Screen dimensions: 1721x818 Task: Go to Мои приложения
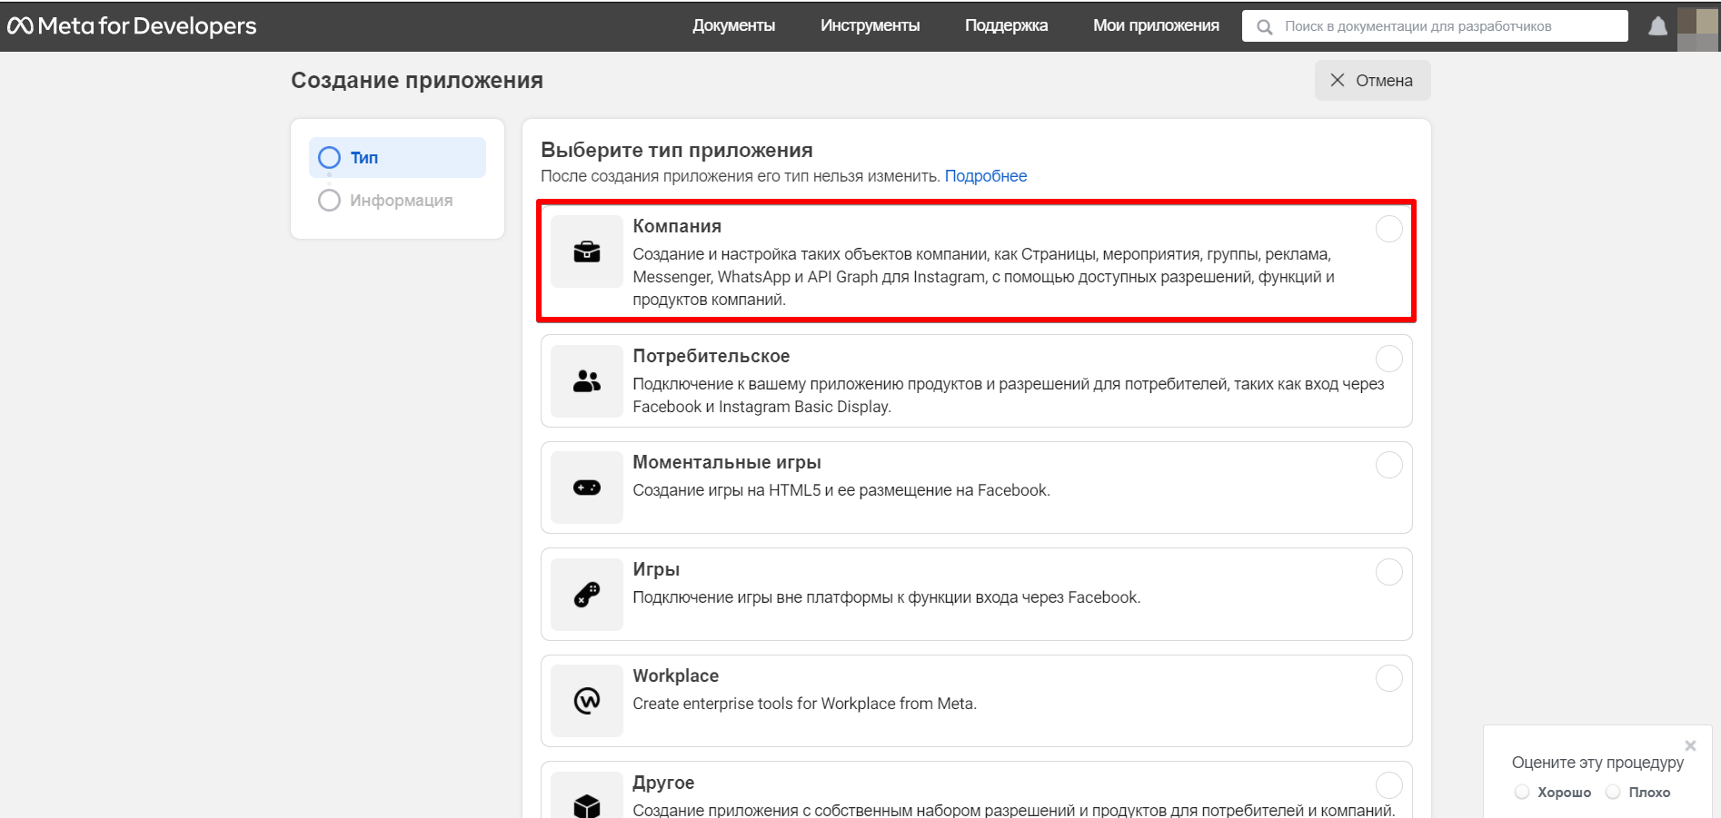tap(1156, 25)
